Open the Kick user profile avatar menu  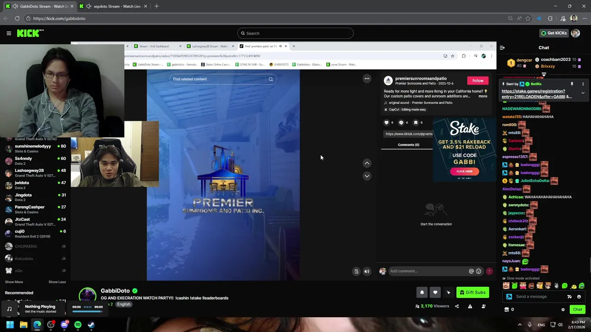click(575, 33)
